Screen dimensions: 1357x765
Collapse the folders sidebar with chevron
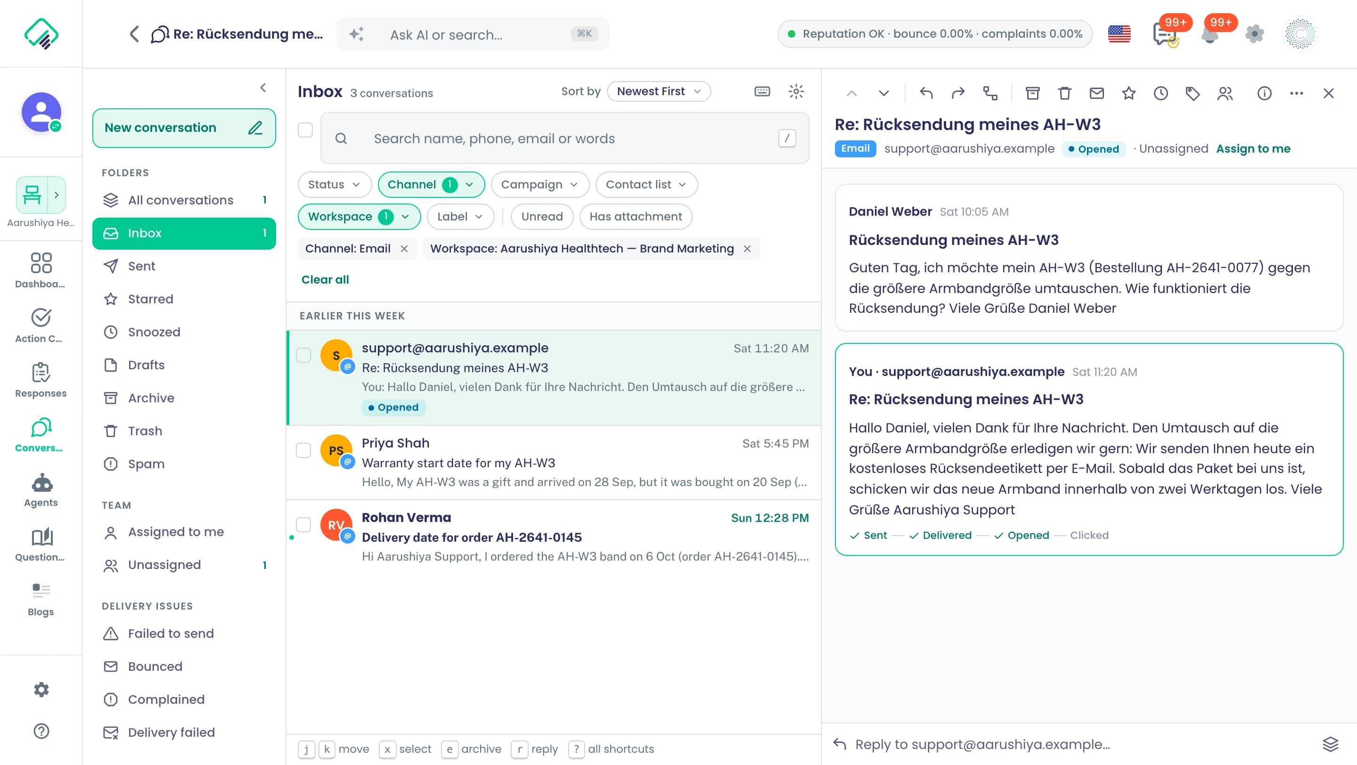coord(263,88)
